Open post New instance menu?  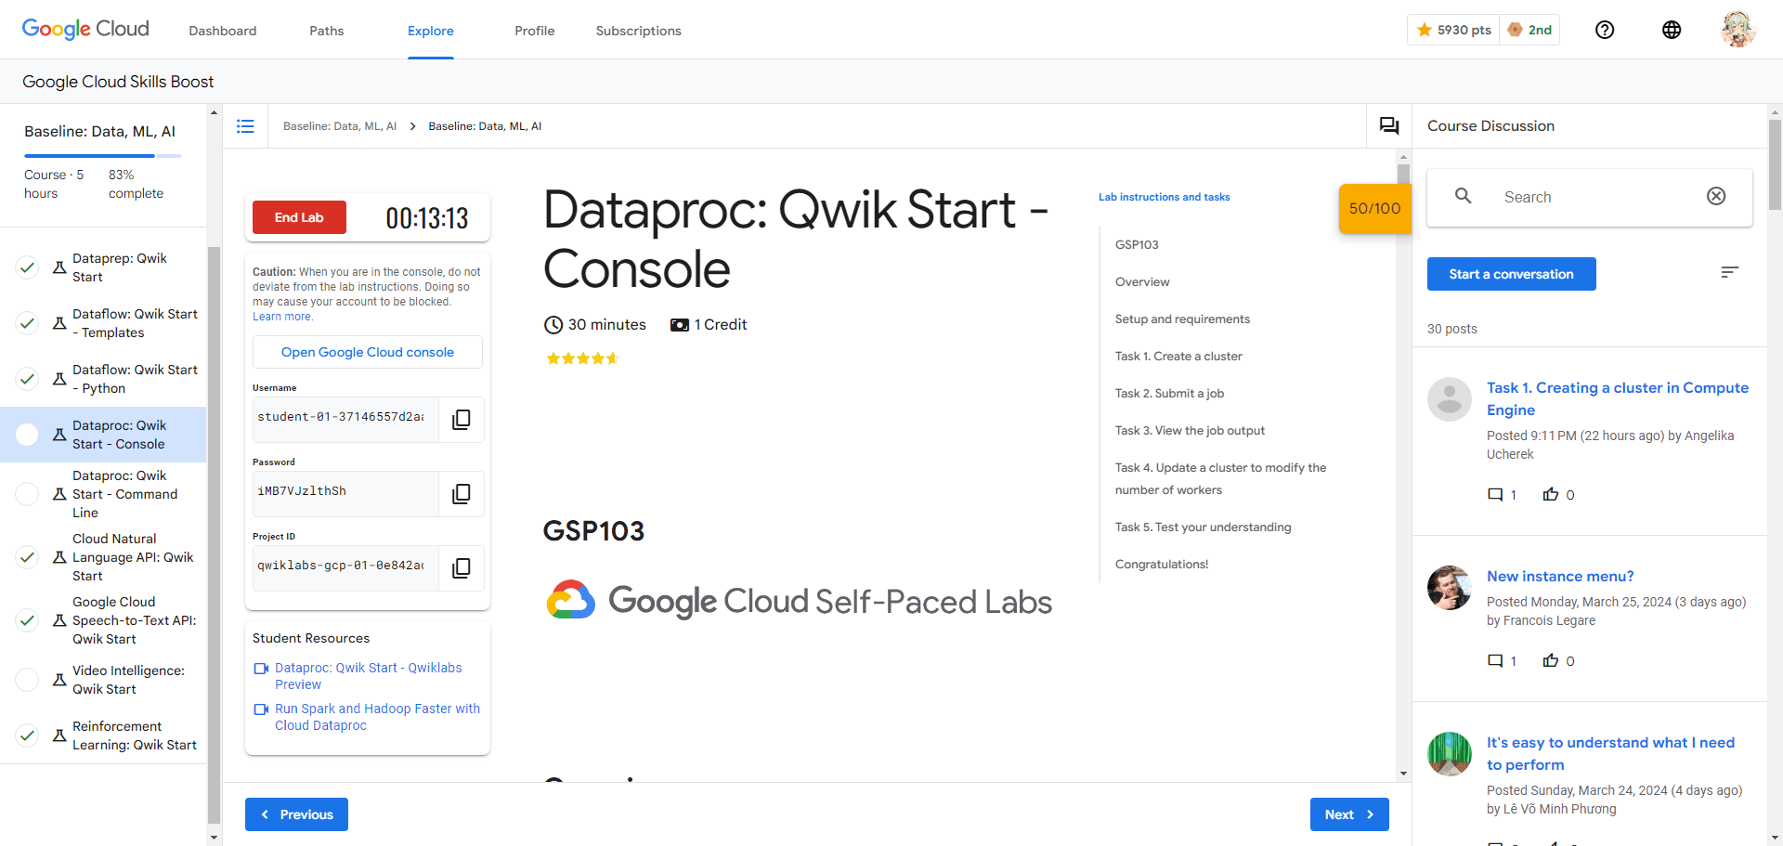(1560, 576)
